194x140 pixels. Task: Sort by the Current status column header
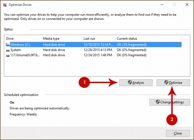tap(148, 39)
